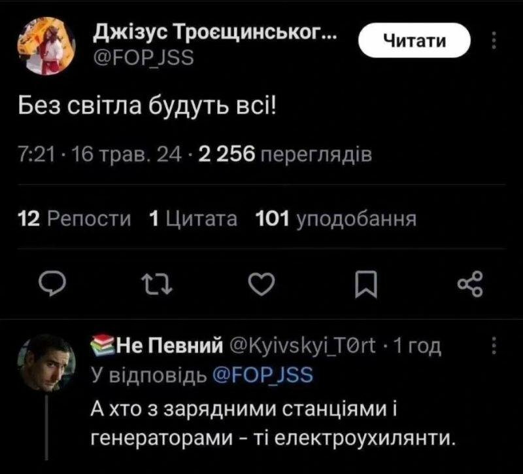Image resolution: width=523 pixels, height=474 pixels.
Task: Tap the repost arrows icon
Action: 156,284
